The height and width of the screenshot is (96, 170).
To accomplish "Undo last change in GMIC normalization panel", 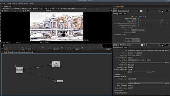I will pos(143,11).
